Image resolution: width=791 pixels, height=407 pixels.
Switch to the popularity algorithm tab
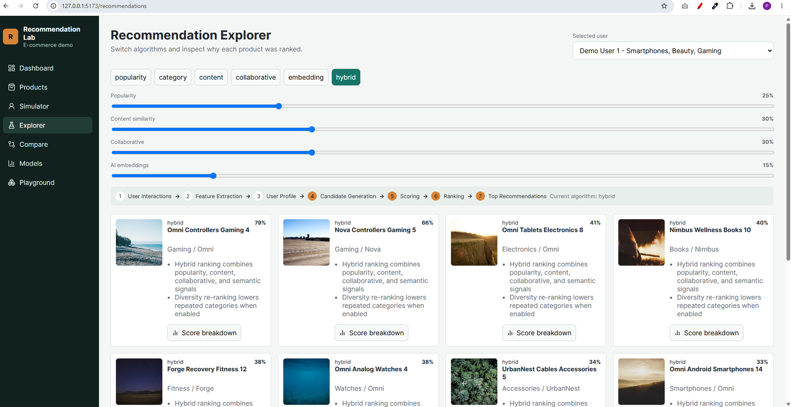pos(131,77)
